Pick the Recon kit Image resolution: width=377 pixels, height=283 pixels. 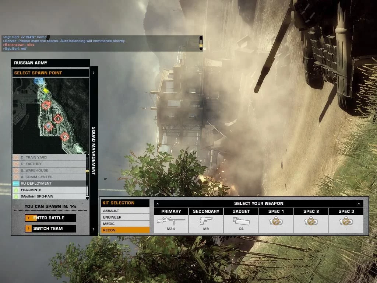click(x=125, y=230)
